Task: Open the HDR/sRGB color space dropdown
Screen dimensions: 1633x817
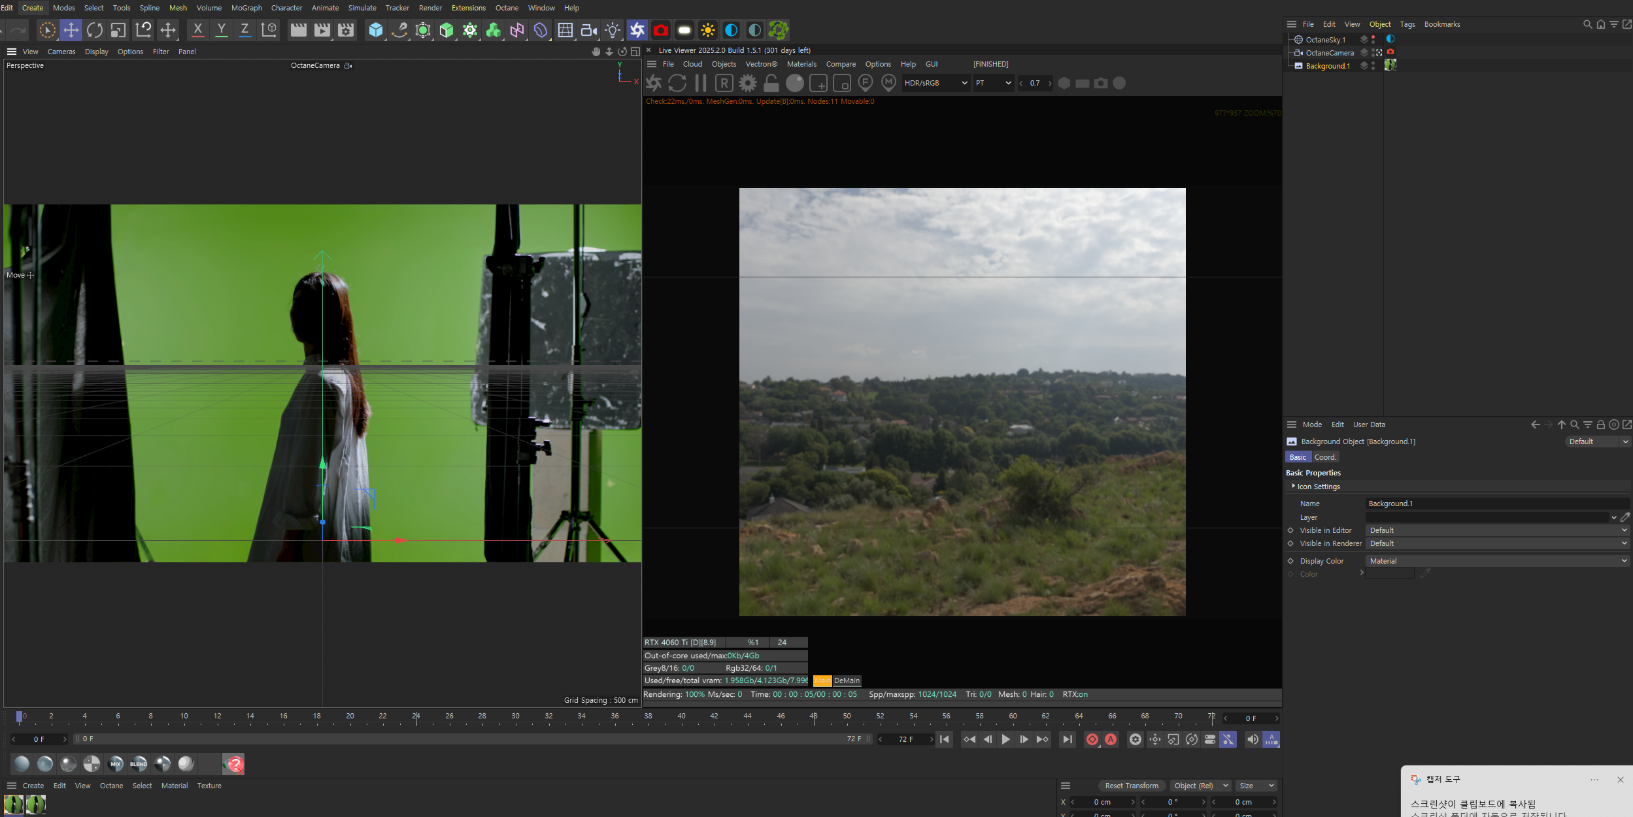Action: pyautogui.click(x=935, y=83)
